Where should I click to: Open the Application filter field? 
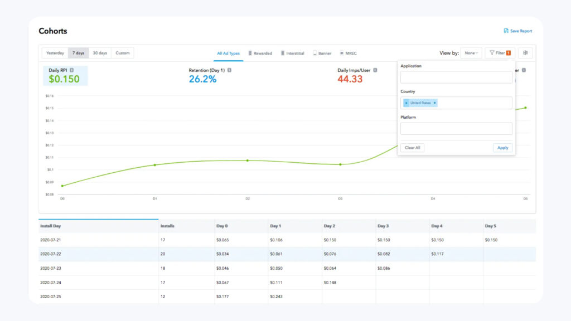[x=456, y=77]
